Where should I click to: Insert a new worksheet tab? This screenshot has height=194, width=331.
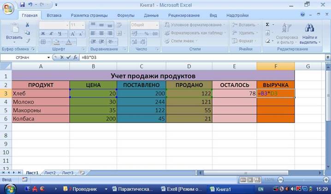(x=82, y=173)
